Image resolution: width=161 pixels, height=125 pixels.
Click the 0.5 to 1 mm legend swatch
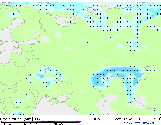pyautogui.click(x=10, y=122)
